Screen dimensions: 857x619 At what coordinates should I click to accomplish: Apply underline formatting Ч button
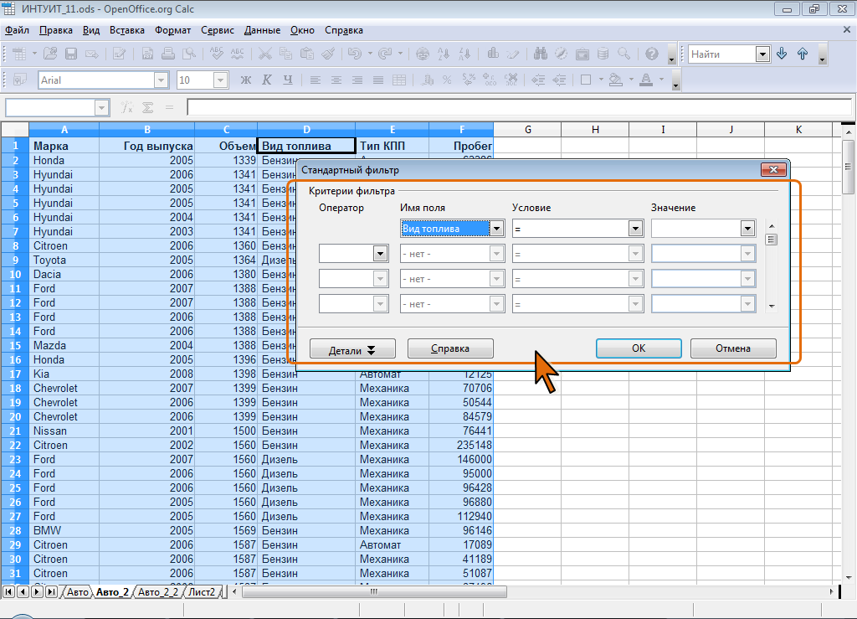click(288, 80)
